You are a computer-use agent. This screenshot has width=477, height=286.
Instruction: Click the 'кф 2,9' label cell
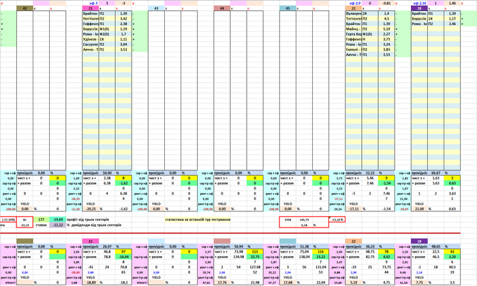pyautogui.click(x=353, y=3)
